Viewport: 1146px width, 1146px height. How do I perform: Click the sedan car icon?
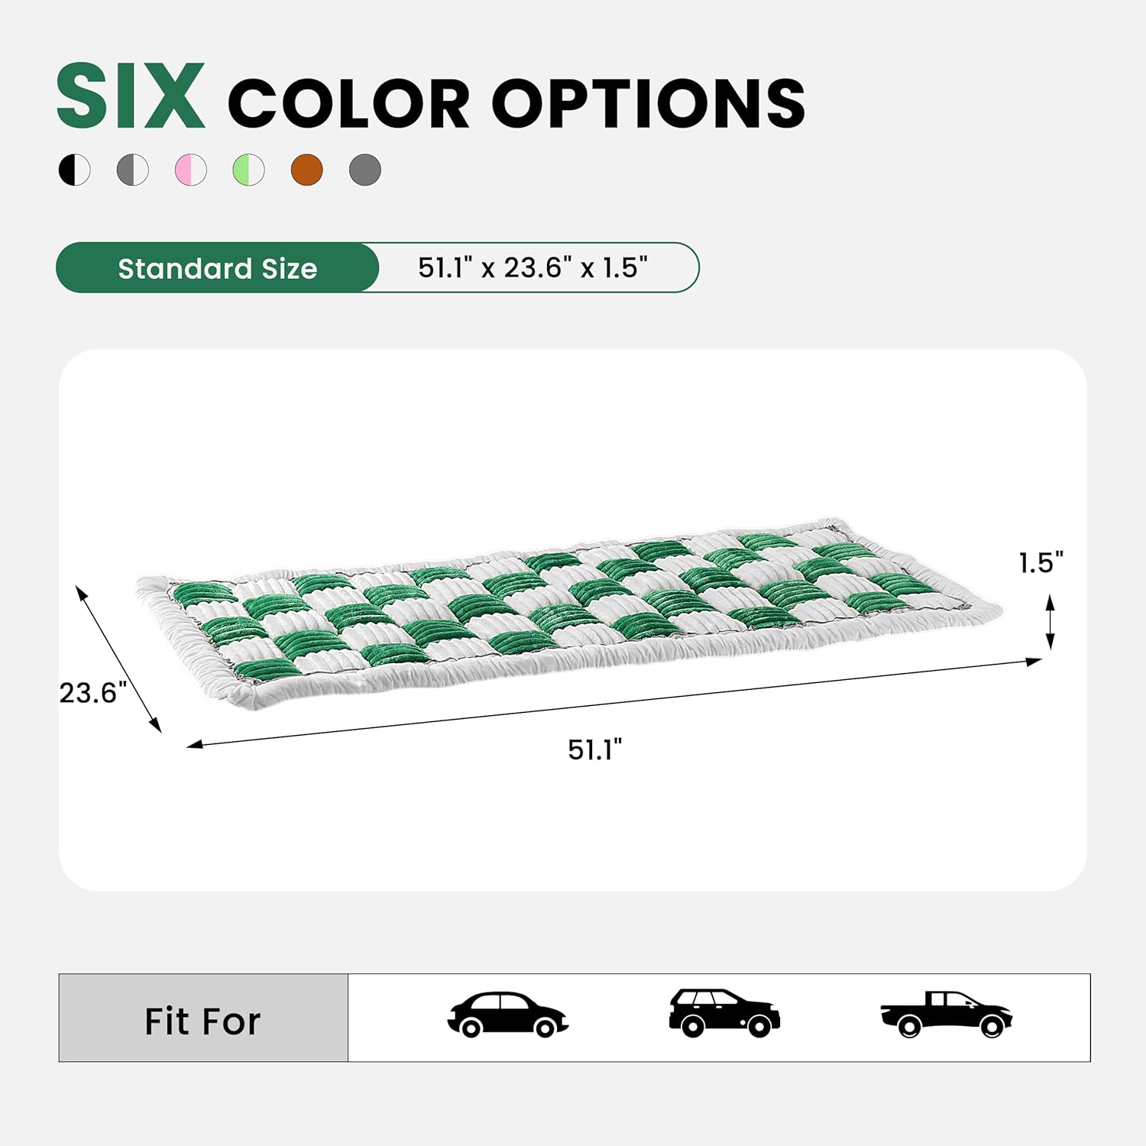[x=507, y=1015]
